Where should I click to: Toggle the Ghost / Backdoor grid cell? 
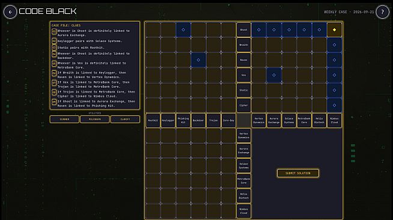click(198, 30)
